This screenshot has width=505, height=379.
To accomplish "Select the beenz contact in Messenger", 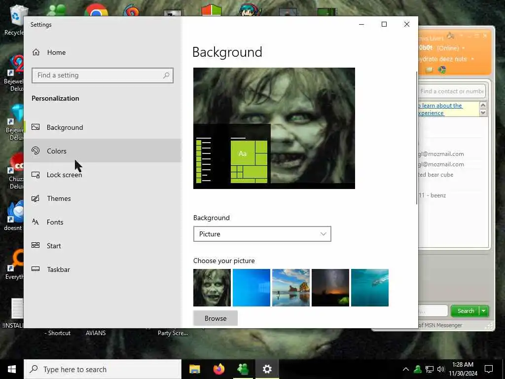I will (433, 195).
